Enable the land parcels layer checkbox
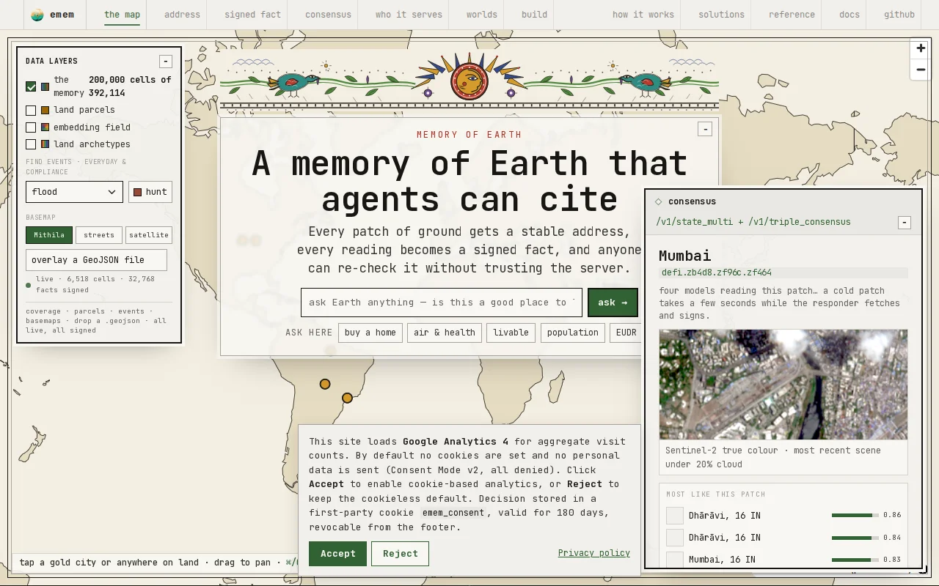 pyautogui.click(x=31, y=111)
